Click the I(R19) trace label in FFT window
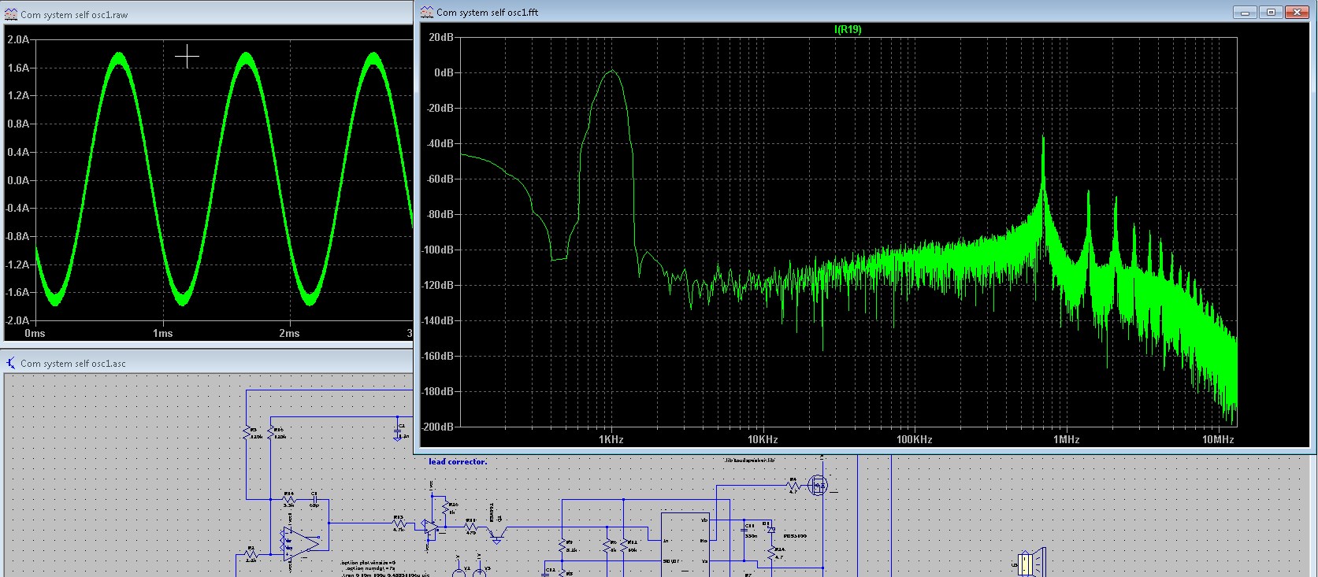This screenshot has height=577, width=1318. [848, 30]
